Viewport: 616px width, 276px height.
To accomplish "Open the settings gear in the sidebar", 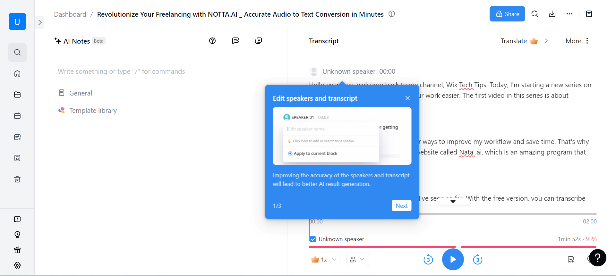I will coord(17,265).
